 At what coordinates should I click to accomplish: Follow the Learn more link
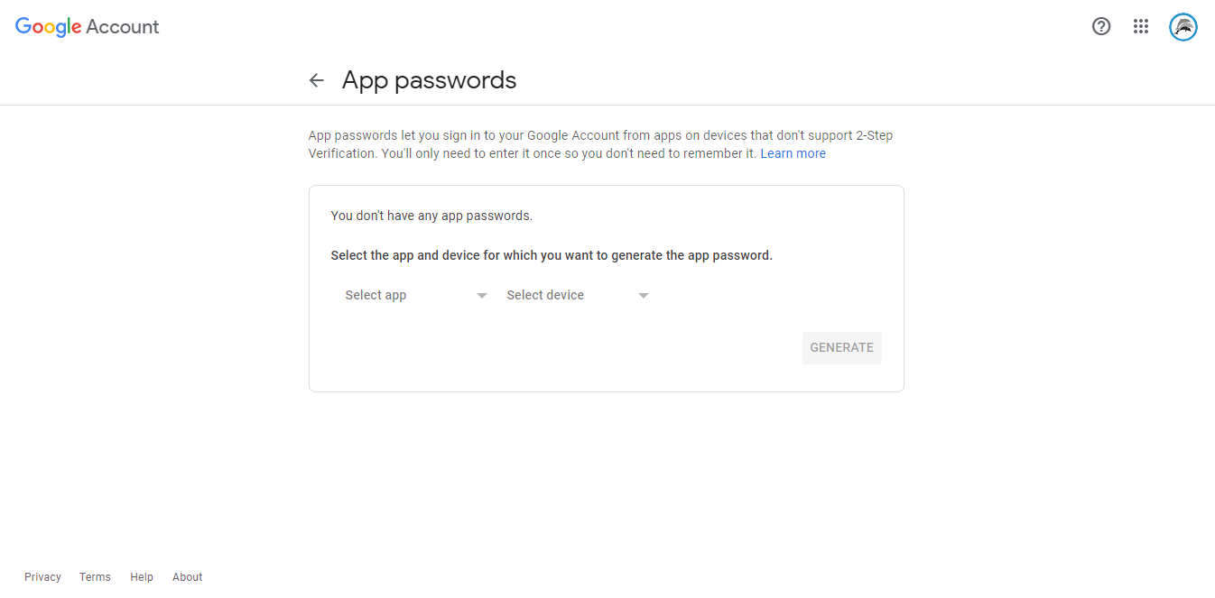click(x=793, y=153)
